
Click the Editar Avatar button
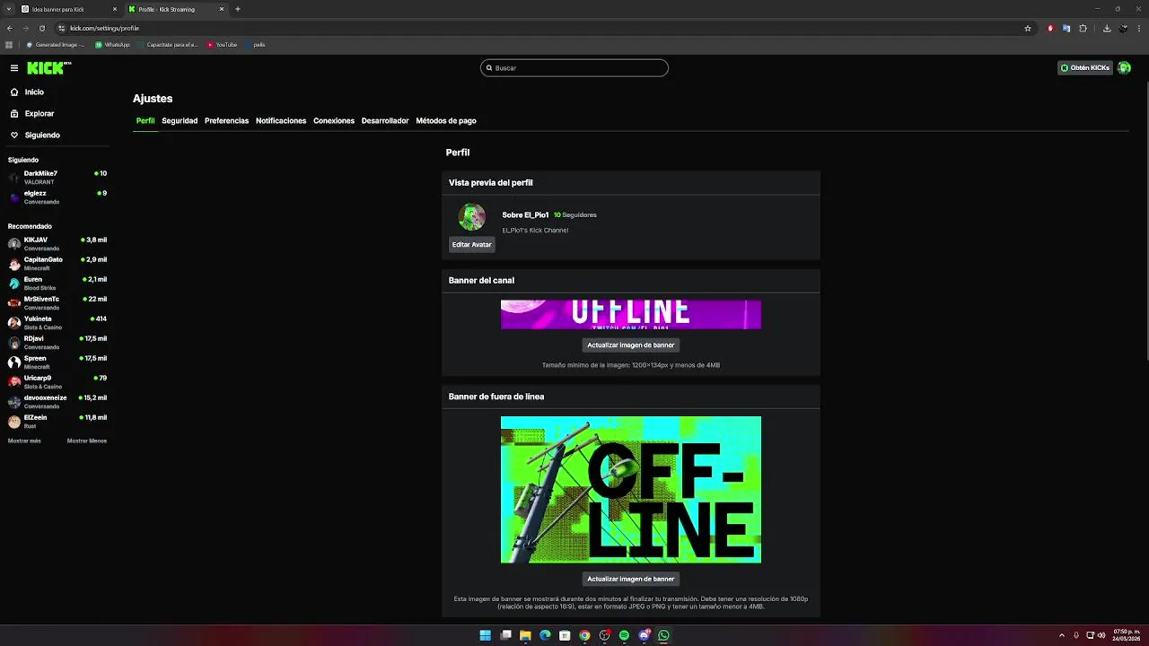471,245
